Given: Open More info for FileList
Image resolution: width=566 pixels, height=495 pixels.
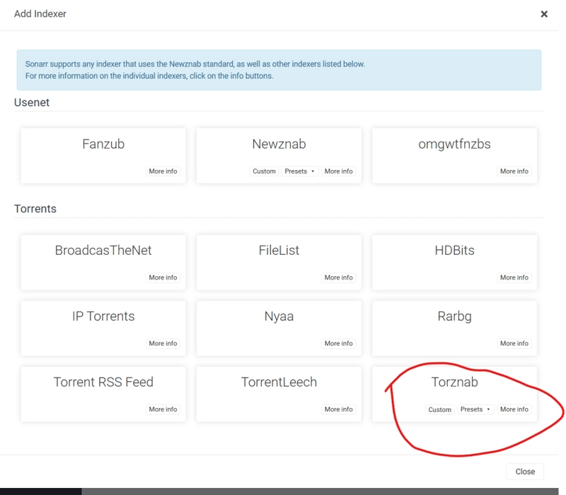Looking at the screenshot, I should click(338, 278).
